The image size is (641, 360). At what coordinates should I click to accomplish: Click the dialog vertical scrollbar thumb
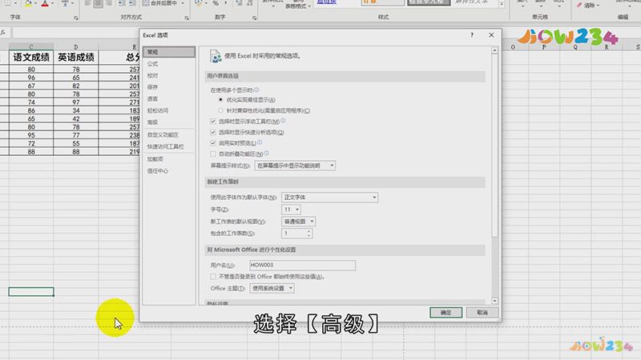coord(494,145)
